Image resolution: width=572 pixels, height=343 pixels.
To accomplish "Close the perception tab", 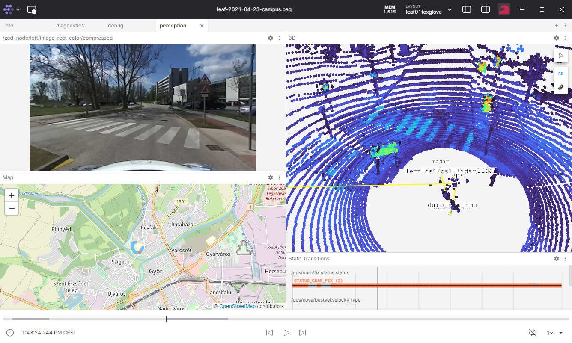I will [x=202, y=26].
